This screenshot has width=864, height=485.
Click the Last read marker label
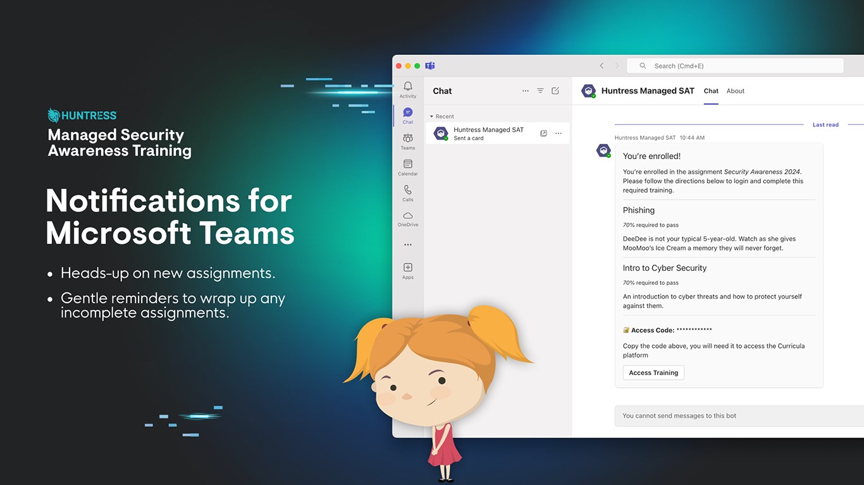pos(825,125)
